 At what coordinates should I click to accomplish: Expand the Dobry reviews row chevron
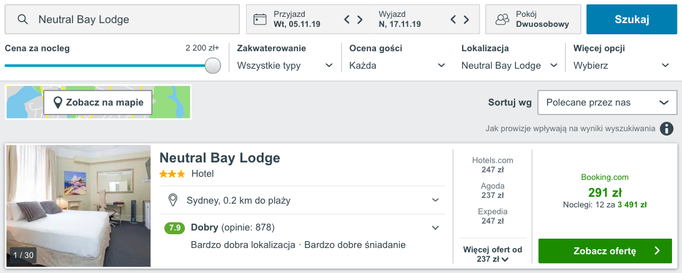(435, 228)
